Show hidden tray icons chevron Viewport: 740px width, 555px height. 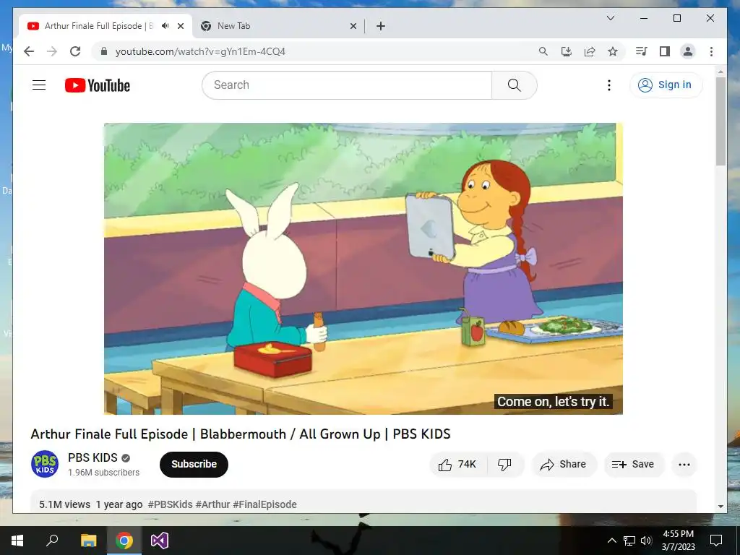[x=611, y=541]
